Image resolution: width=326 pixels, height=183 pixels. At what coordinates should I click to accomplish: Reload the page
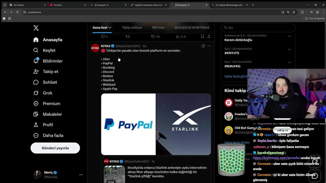[17, 12]
